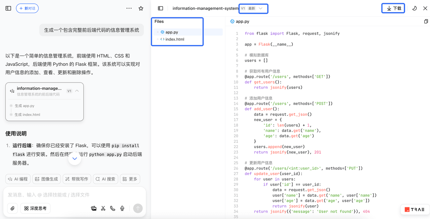
Task: Select the AI 编程 skill chip
Action: click(x=18, y=179)
